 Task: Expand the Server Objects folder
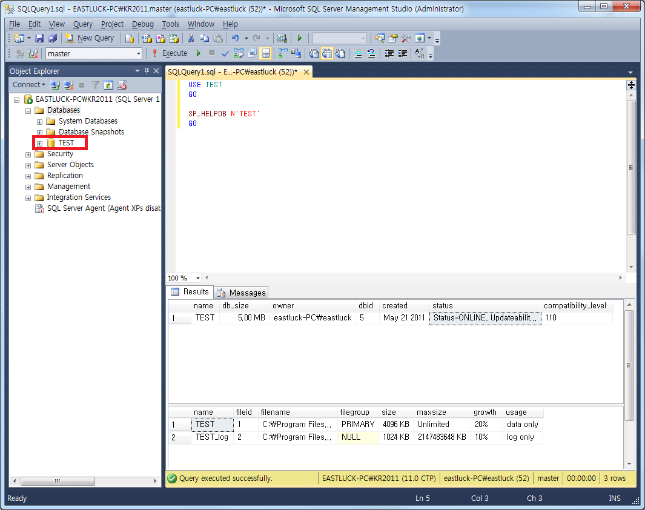click(28, 165)
